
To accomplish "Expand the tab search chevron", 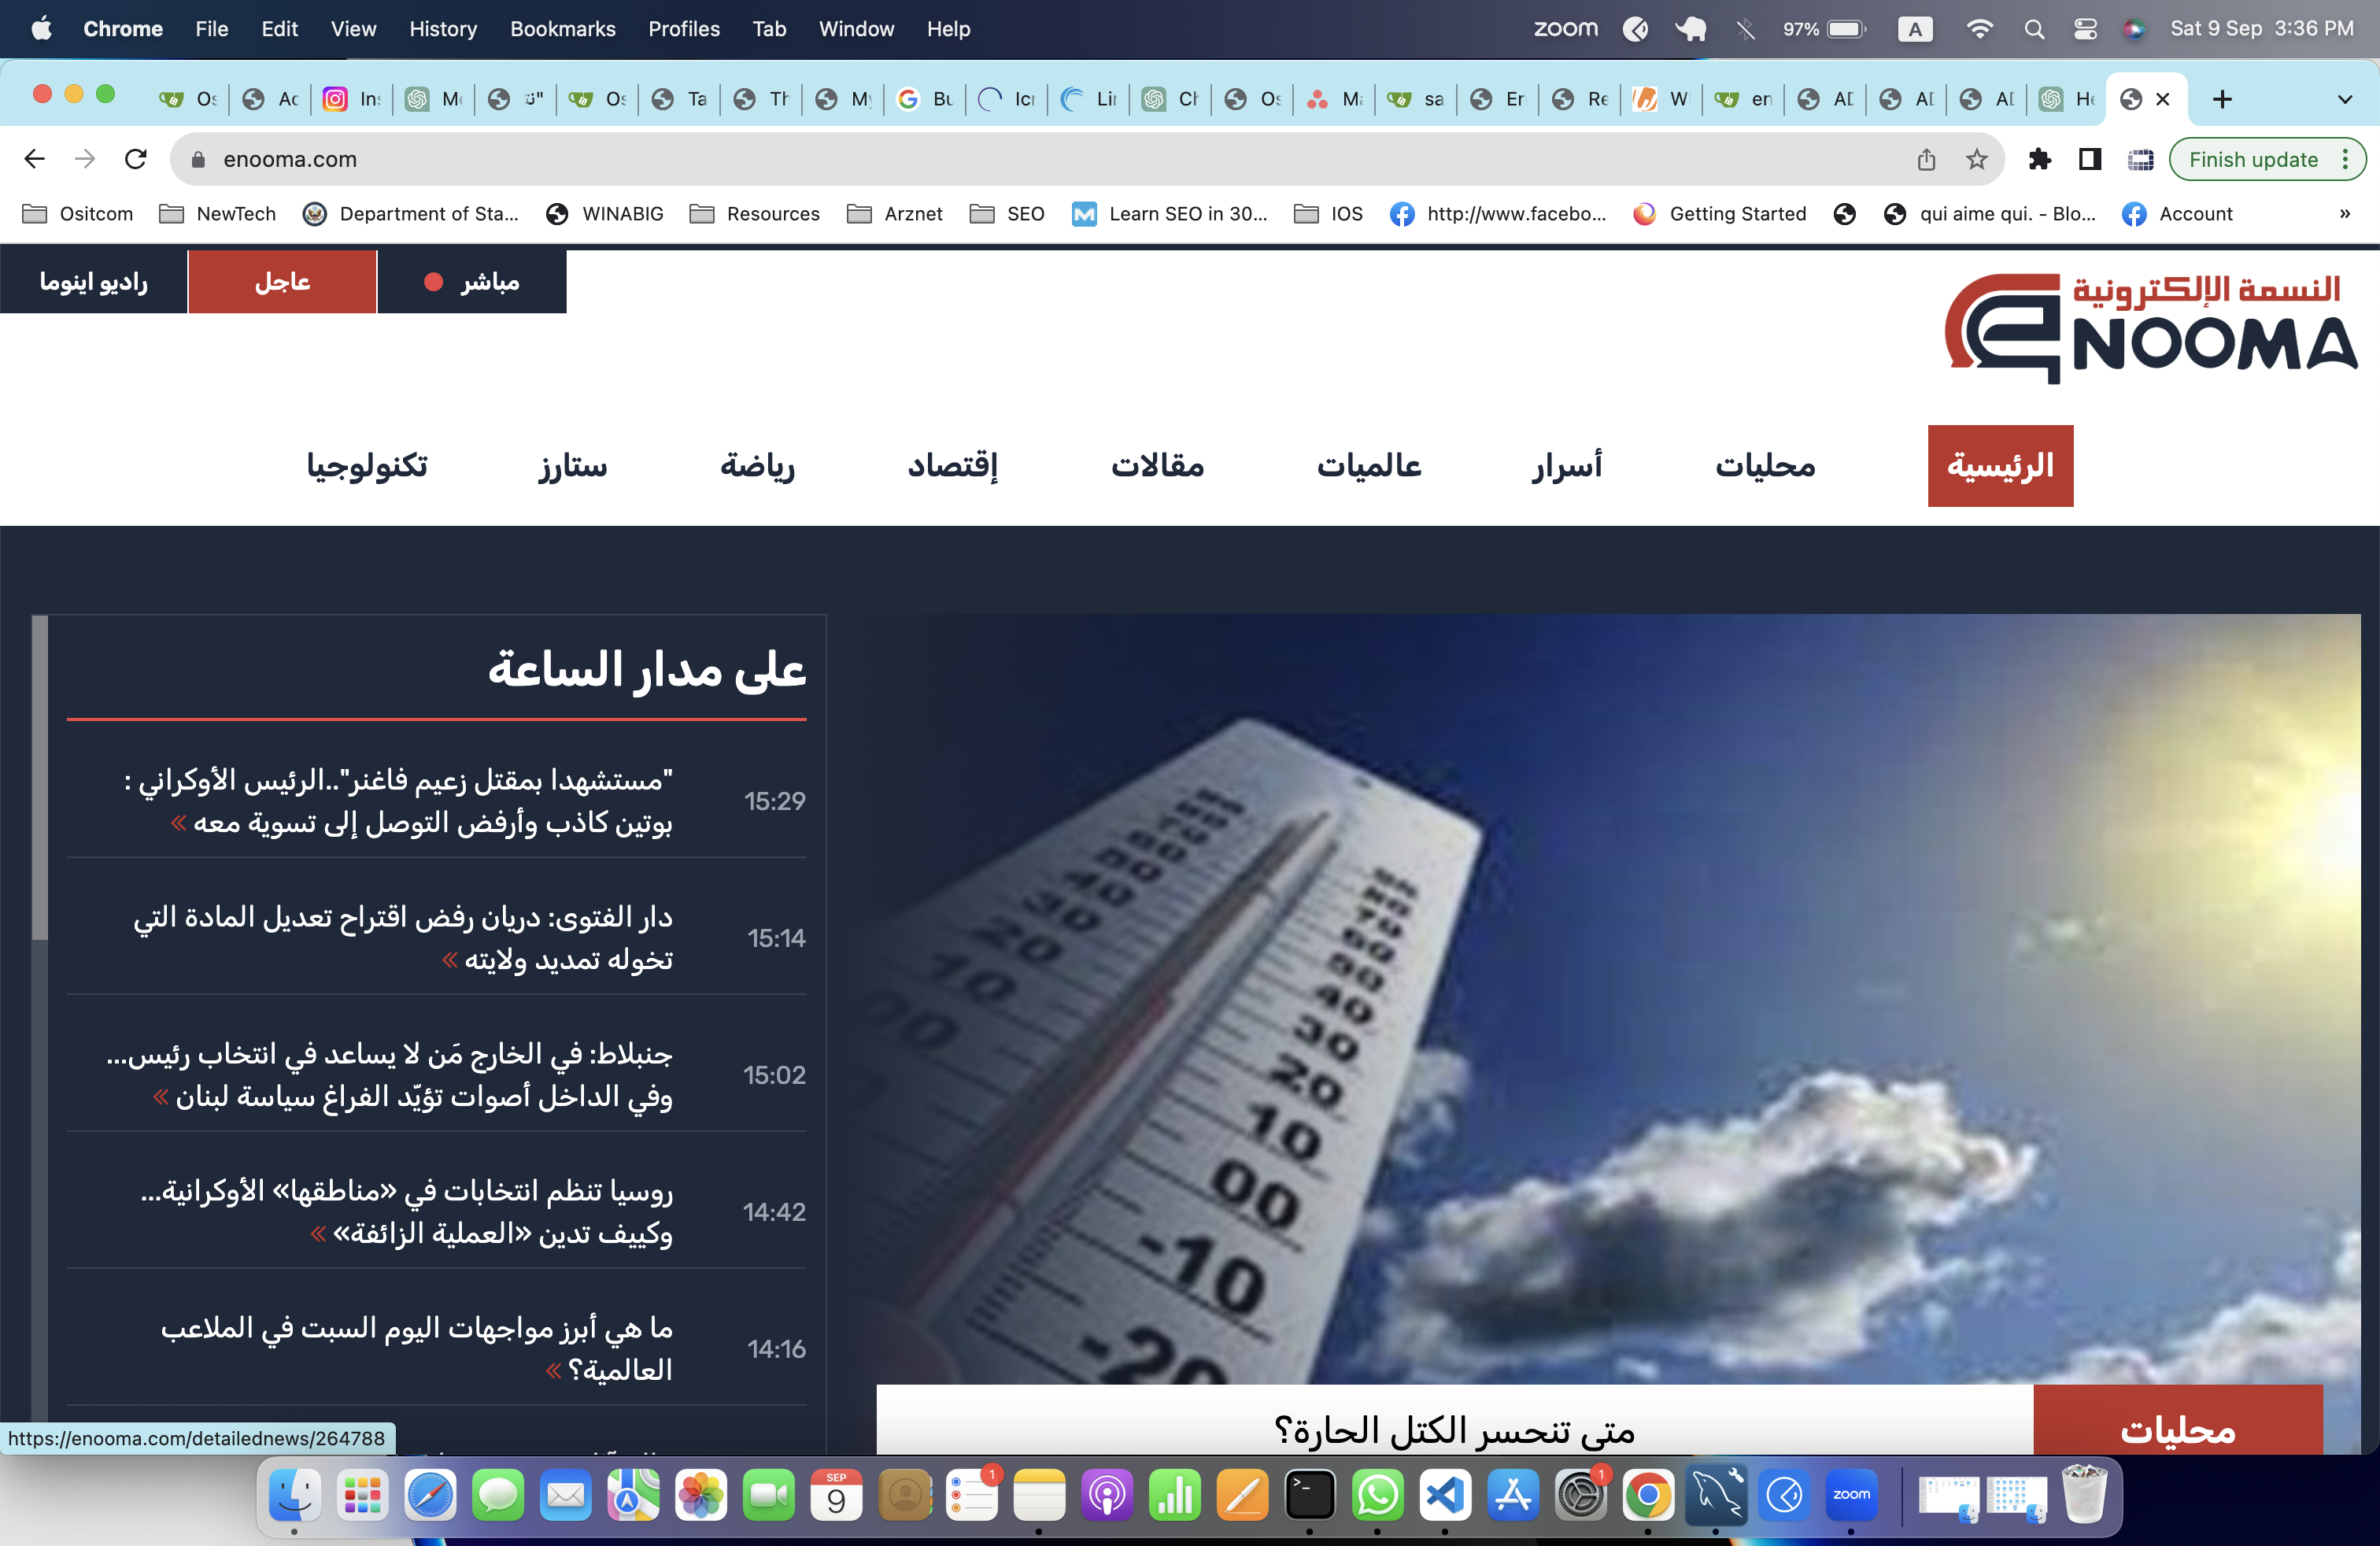I will coord(2344,99).
